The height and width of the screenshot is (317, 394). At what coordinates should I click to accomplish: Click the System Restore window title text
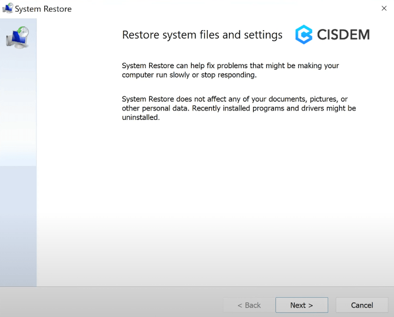pos(43,8)
